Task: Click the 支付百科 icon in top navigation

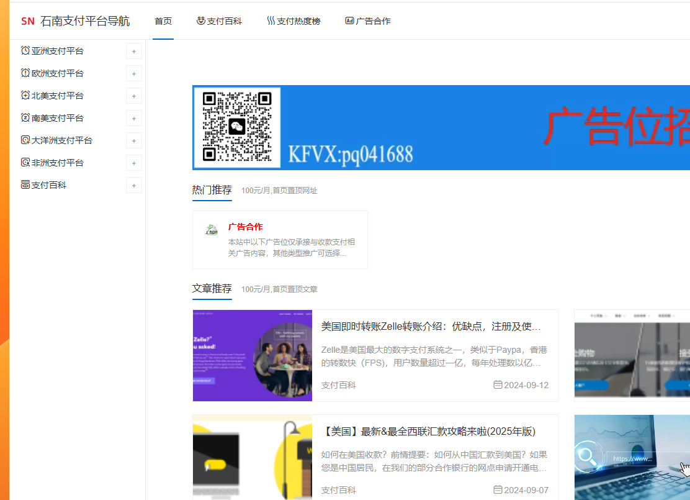Action: [x=200, y=20]
